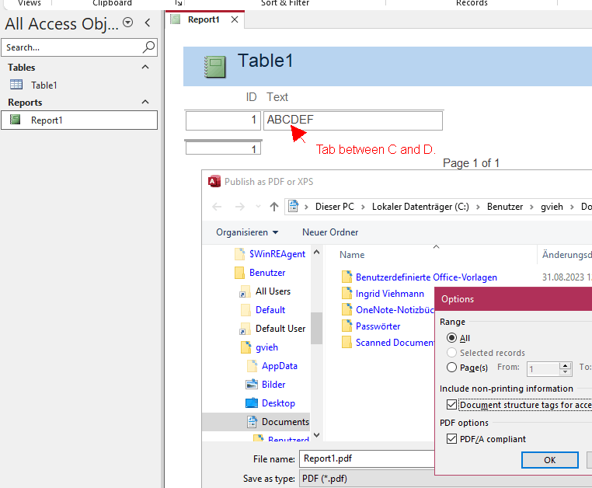The height and width of the screenshot is (488, 592).
Task: Toggle Document structure tags checkbox
Action: pos(451,405)
